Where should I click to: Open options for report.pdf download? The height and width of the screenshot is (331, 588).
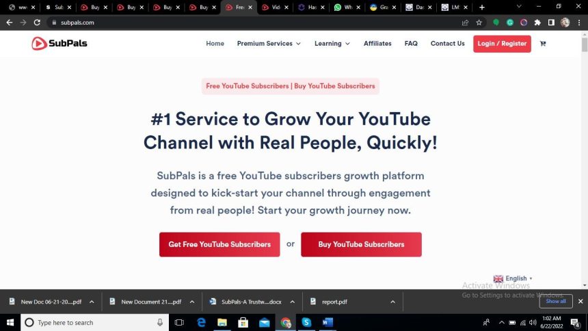coord(392,302)
